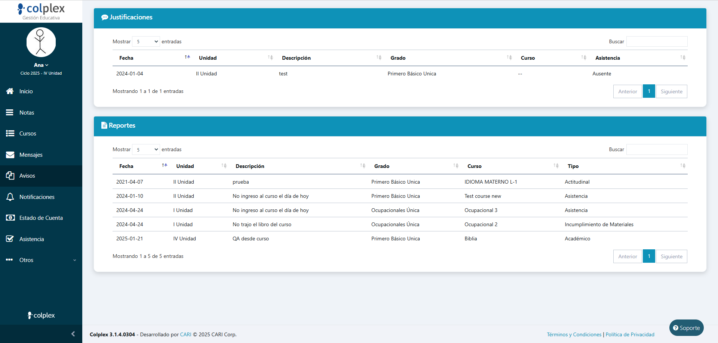Click the Estado de Cuenta money icon
718x343 pixels.
tap(10, 218)
